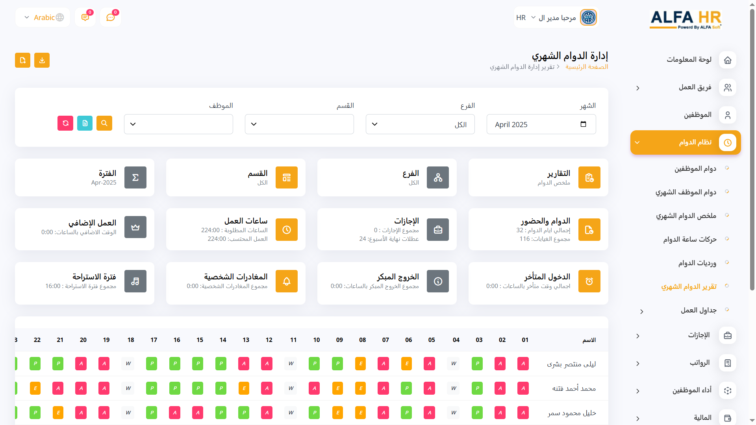The height and width of the screenshot is (425, 756).
Task: Click the export file icon beside download
Action: coord(23,60)
